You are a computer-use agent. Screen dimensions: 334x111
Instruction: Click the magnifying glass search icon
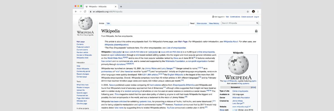pos(257,23)
